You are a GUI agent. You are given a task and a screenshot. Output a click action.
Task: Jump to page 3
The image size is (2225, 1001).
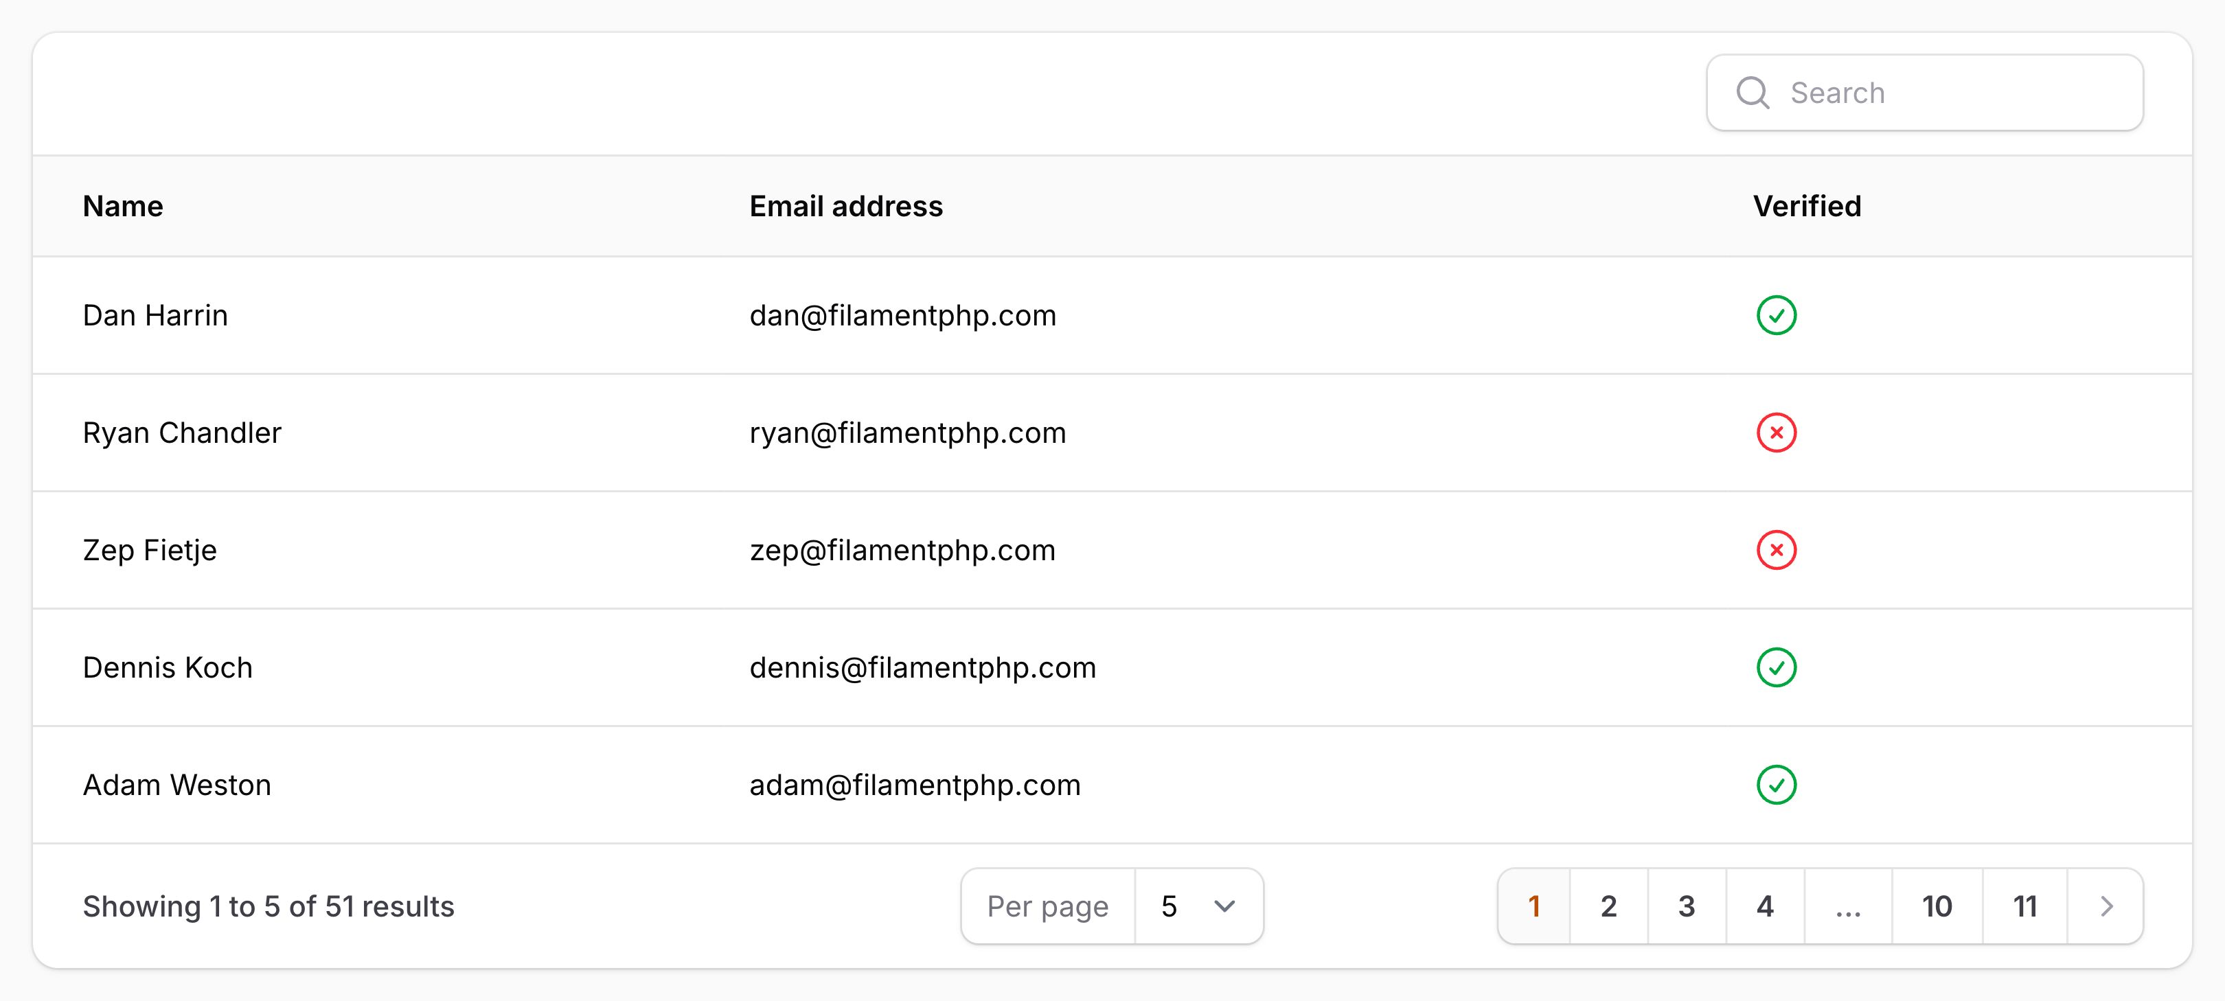pyautogui.click(x=1686, y=906)
